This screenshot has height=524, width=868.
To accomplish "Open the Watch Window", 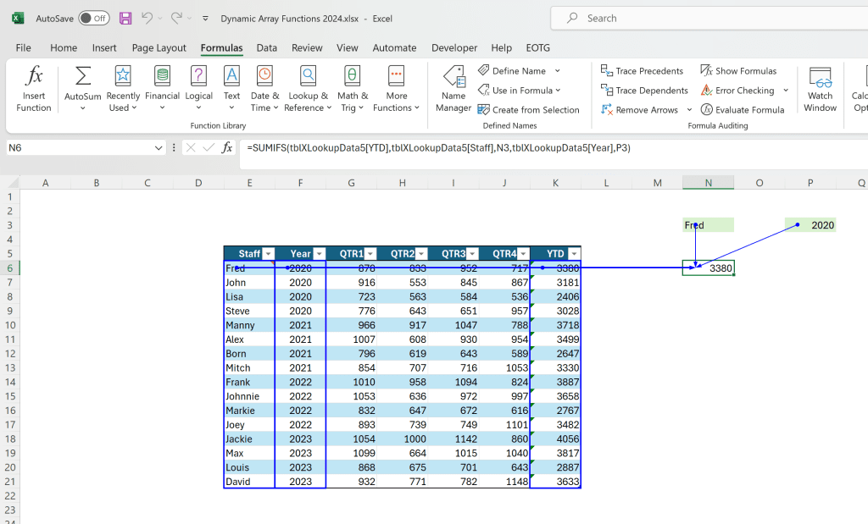I will pyautogui.click(x=820, y=89).
